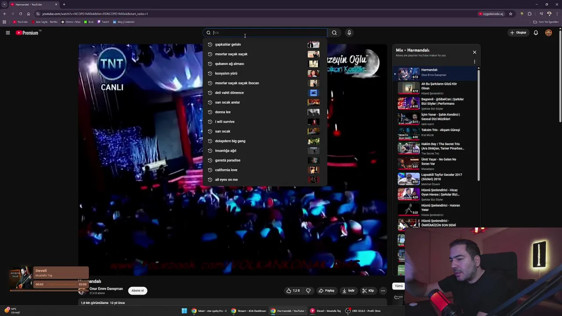Image resolution: width=562 pixels, height=316 pixels.
Task: Select the 'konyalım yürü' suggestion
Action: coord(265,73)
